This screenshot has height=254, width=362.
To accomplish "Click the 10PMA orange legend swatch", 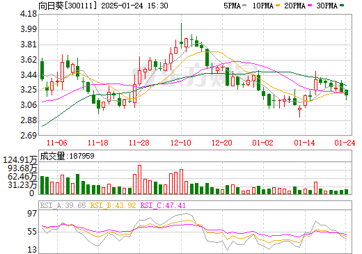I will (278, 5).
